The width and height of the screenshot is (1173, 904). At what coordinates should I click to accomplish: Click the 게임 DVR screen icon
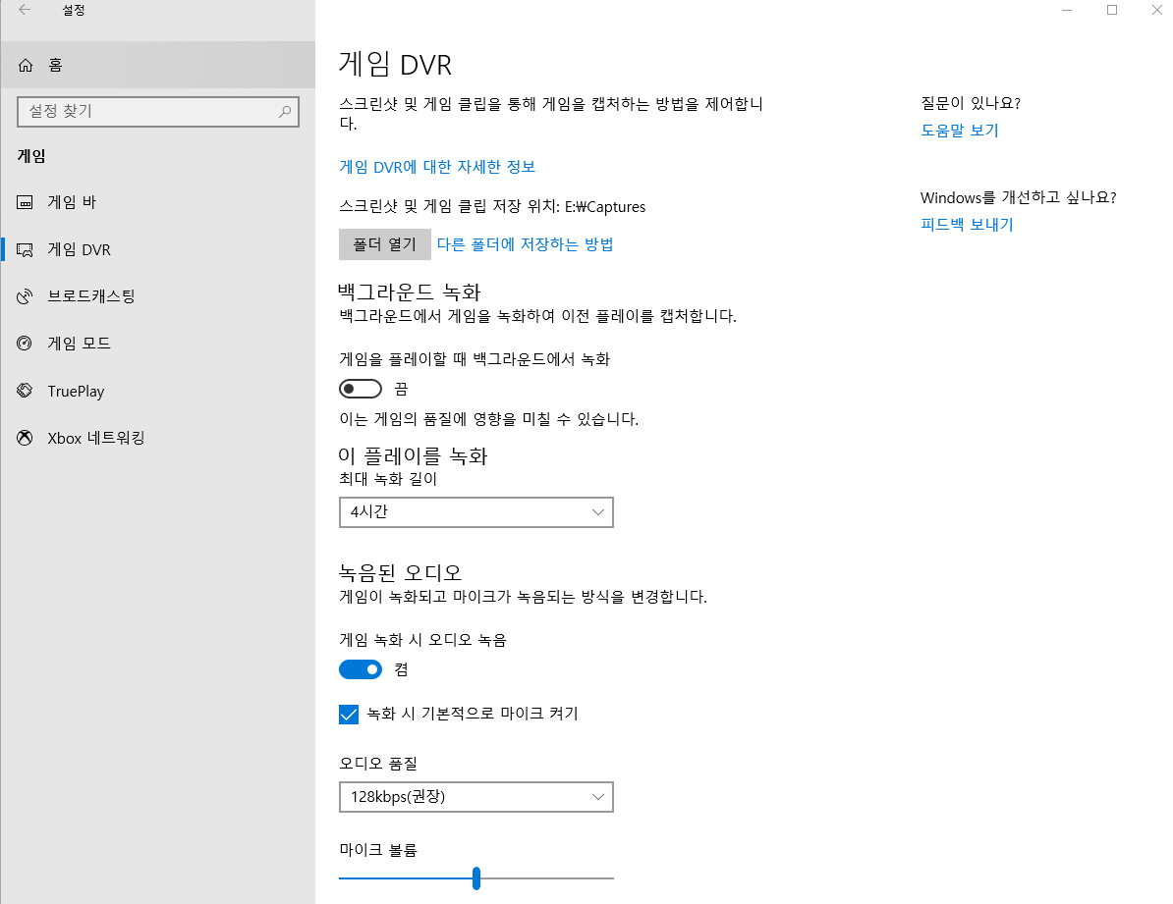(x=25, y=249)
